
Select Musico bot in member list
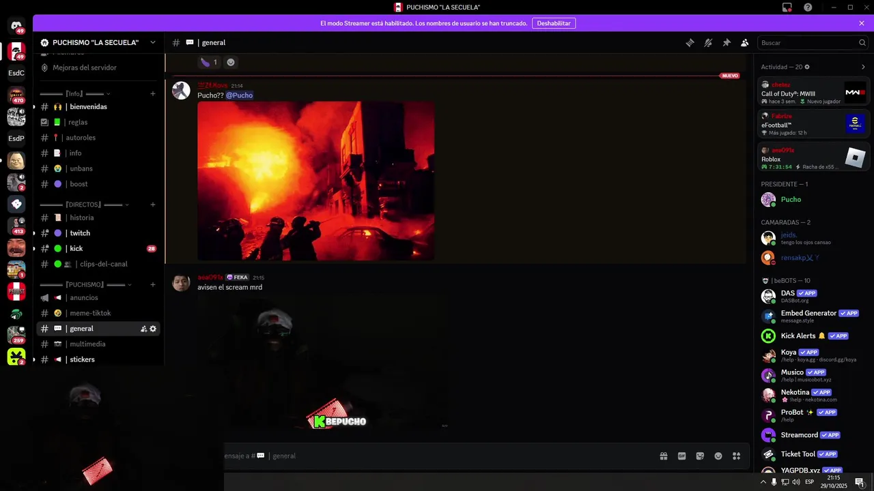pos(813,375)
